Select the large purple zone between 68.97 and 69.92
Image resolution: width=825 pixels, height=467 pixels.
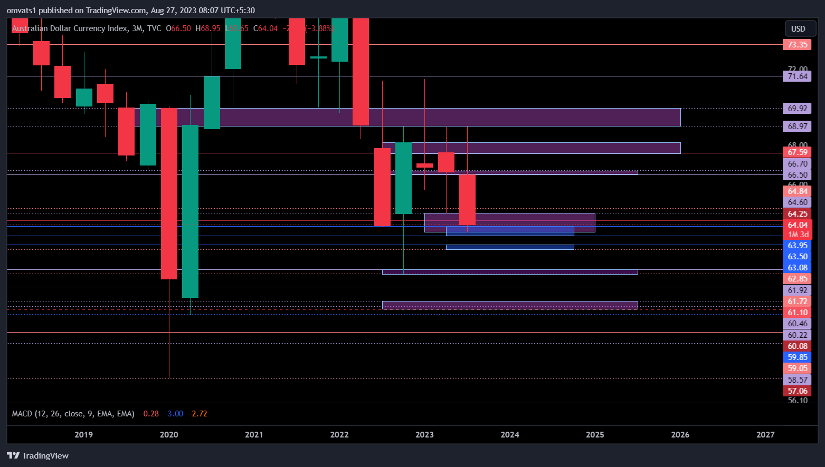(407, 117)
